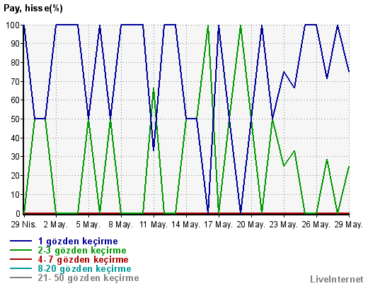Image resolution: width=368 pixels, height=286 pixels.
Task: Click the gray legend line swatch
Action: pyautogui.click(x=21, y=278)
